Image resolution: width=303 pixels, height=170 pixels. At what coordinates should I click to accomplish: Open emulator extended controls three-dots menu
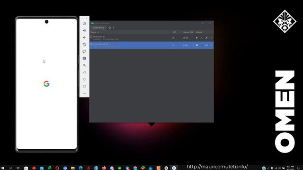84,93
